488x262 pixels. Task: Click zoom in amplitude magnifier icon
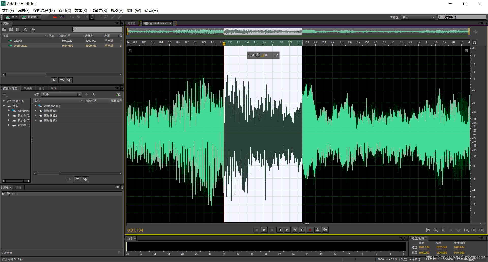click(428, 230)
